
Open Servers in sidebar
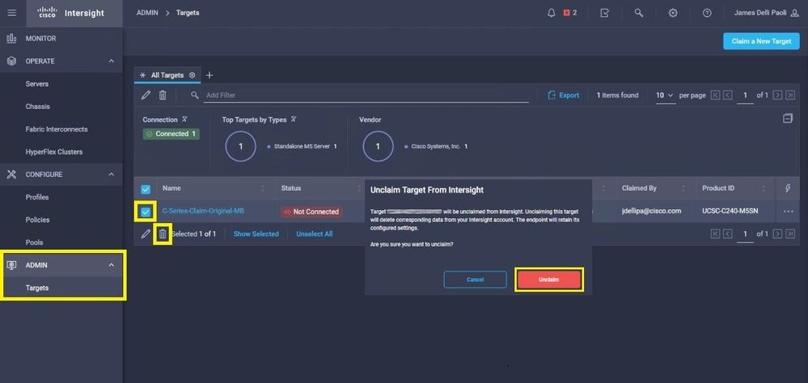pyautogui.click(x=37, y=84)
